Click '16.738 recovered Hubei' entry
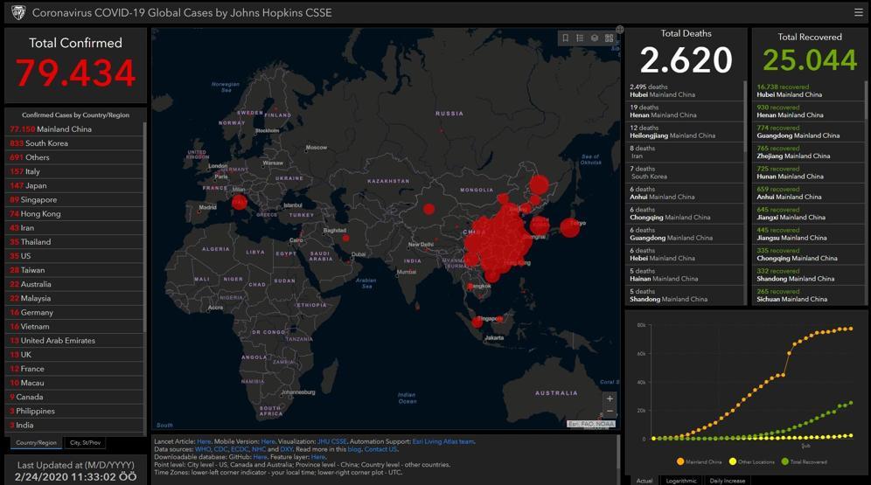 808,91
